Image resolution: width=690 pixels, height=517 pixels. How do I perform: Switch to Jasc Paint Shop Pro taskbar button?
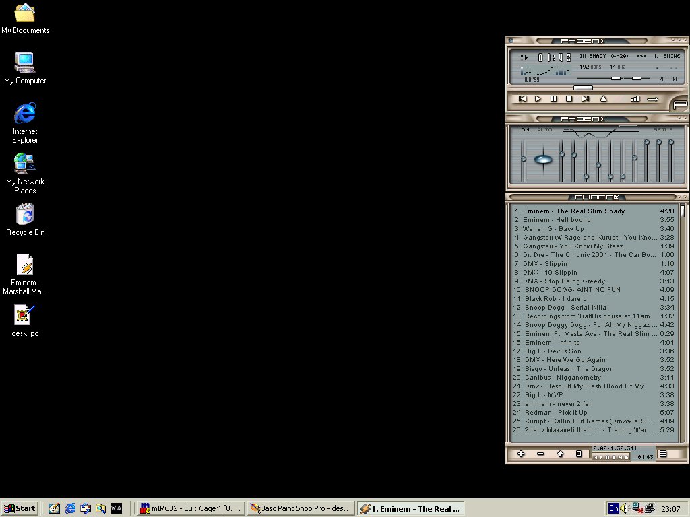(x=300, y=508)
